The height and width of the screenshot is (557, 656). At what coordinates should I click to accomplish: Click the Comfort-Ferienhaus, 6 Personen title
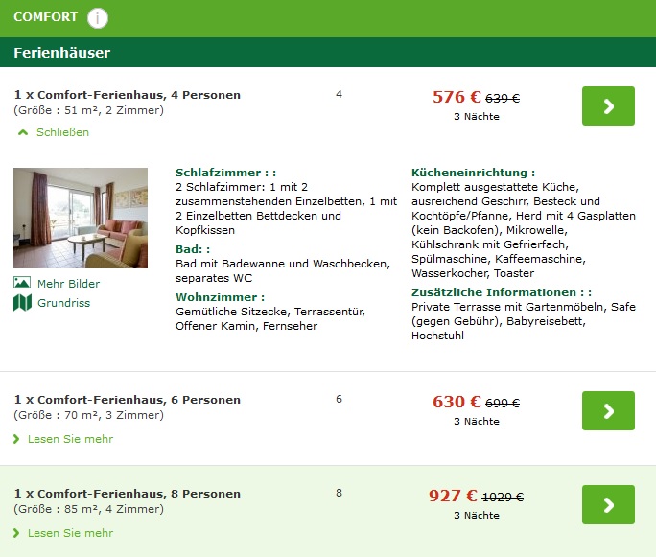click(128, 400)
